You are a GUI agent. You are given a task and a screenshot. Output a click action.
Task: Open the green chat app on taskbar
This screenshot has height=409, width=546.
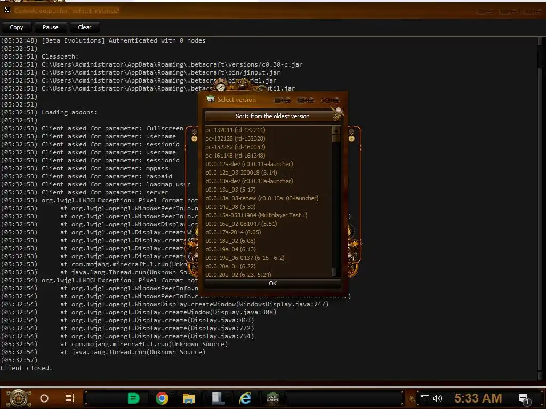[x=133, y=398]
